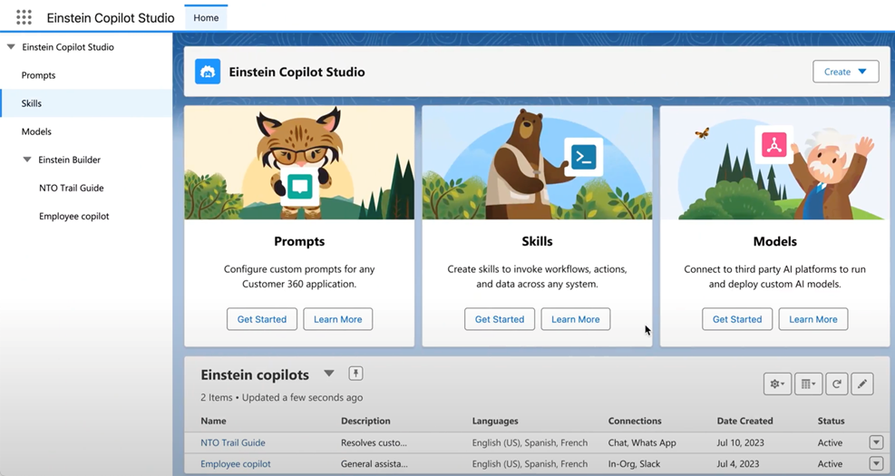Click the Models card Einstein illustration
895x476 pixels.
point(774,162)
